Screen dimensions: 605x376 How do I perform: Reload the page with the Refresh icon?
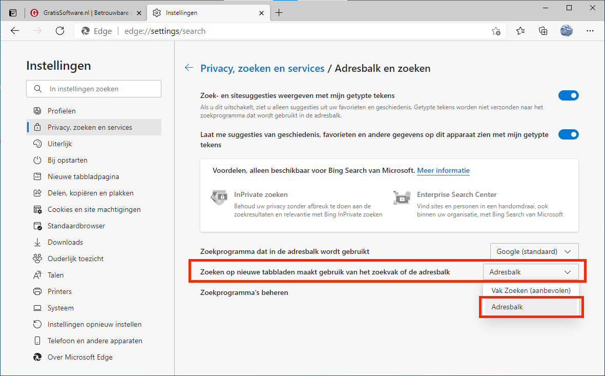pos(60,31)
